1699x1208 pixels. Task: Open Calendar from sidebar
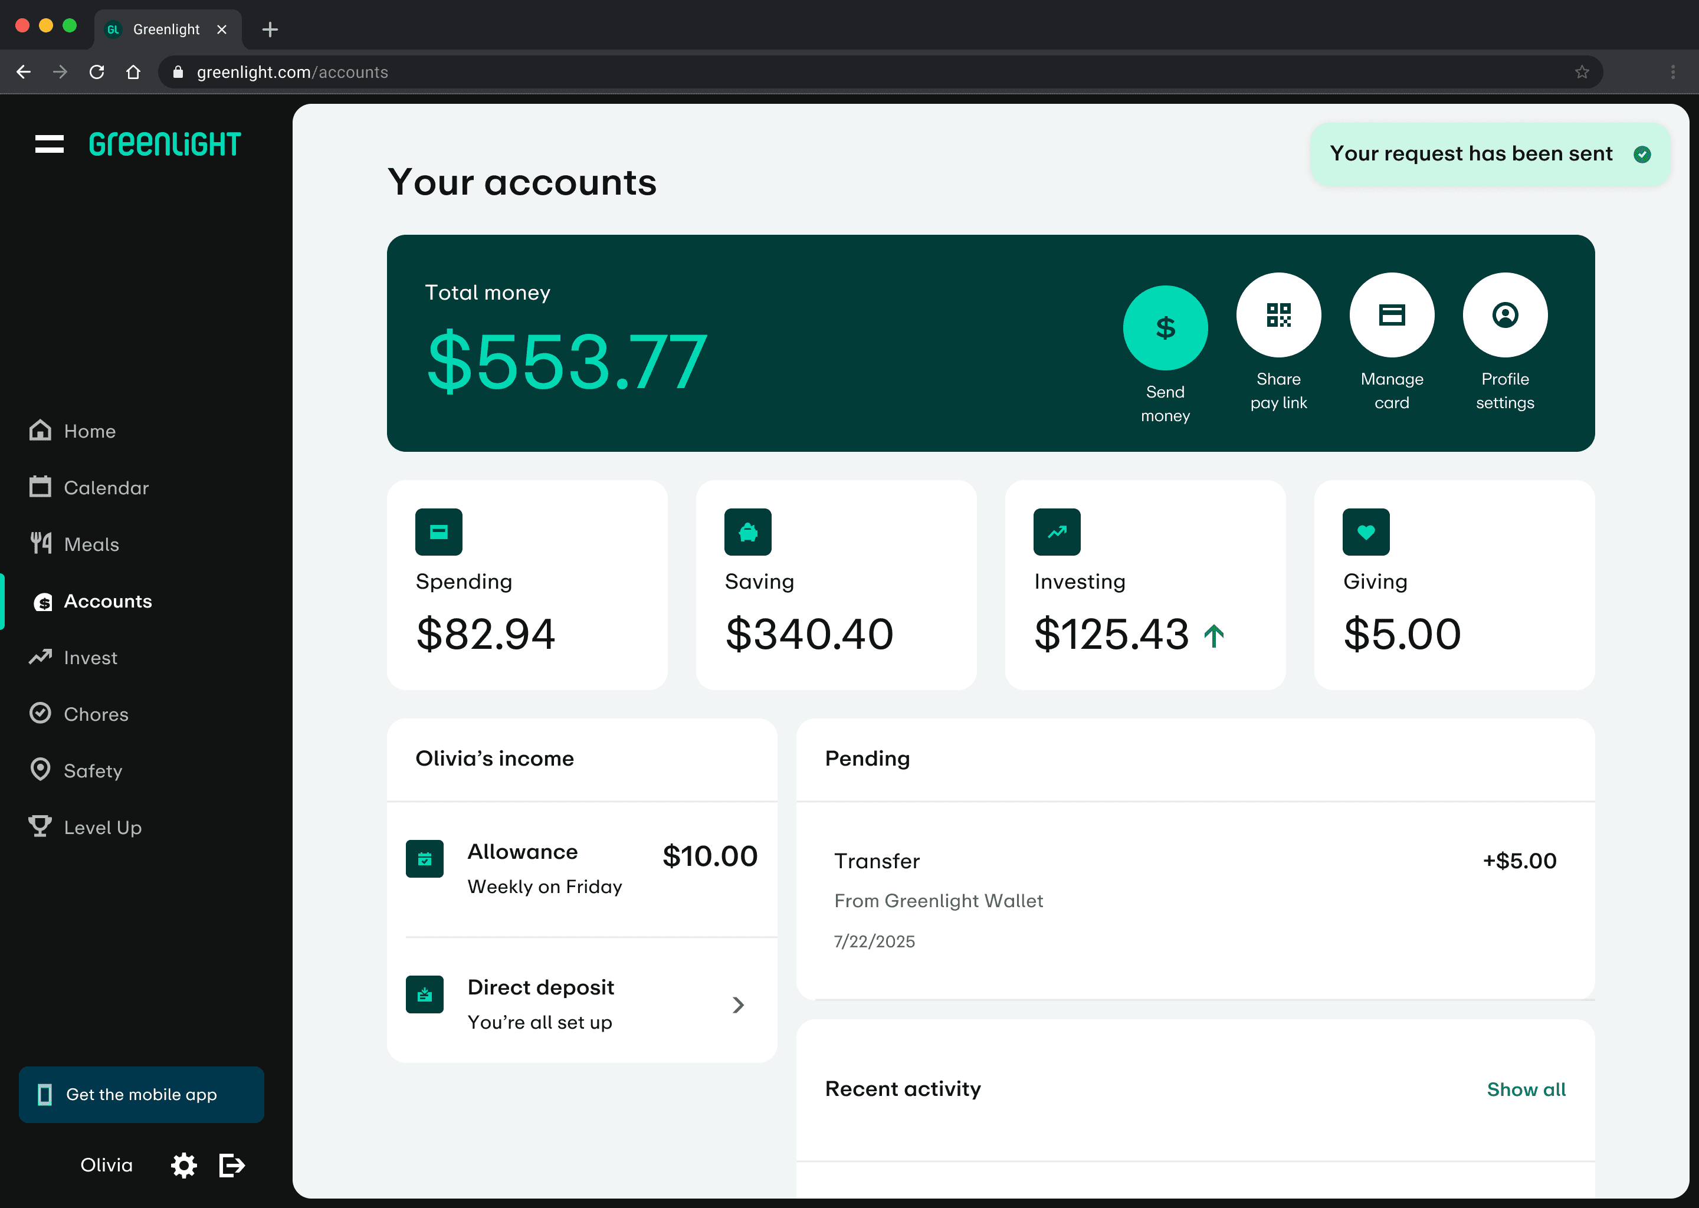click(106, 488)
